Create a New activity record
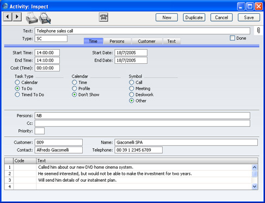 (167, 17)
